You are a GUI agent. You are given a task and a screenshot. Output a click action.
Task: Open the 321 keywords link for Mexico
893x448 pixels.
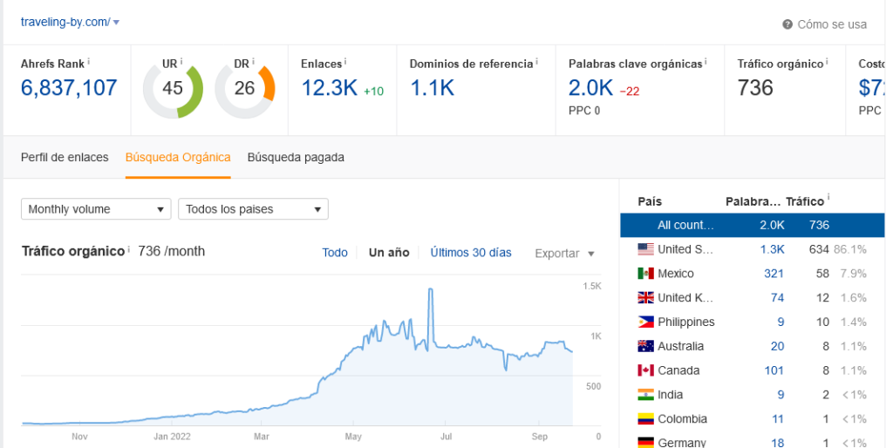pyautogui.click(x=774, y=274)
